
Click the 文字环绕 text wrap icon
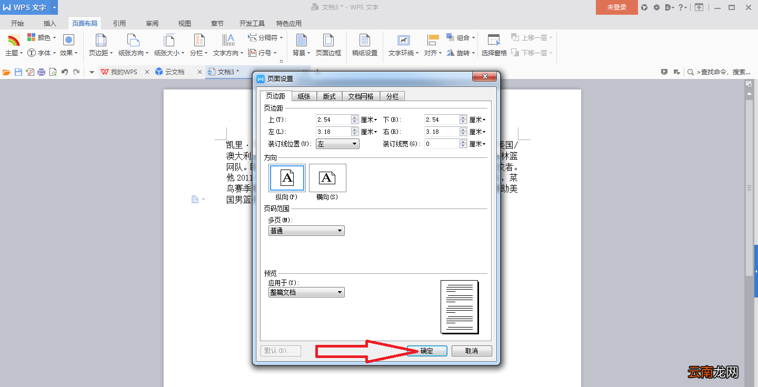403,41
